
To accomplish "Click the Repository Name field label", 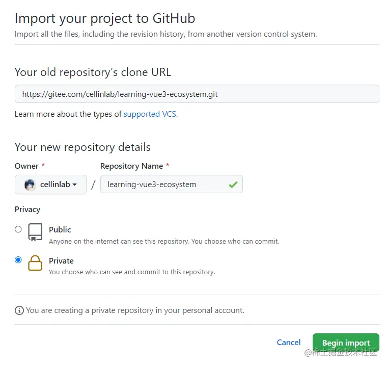I will [131, 166].
